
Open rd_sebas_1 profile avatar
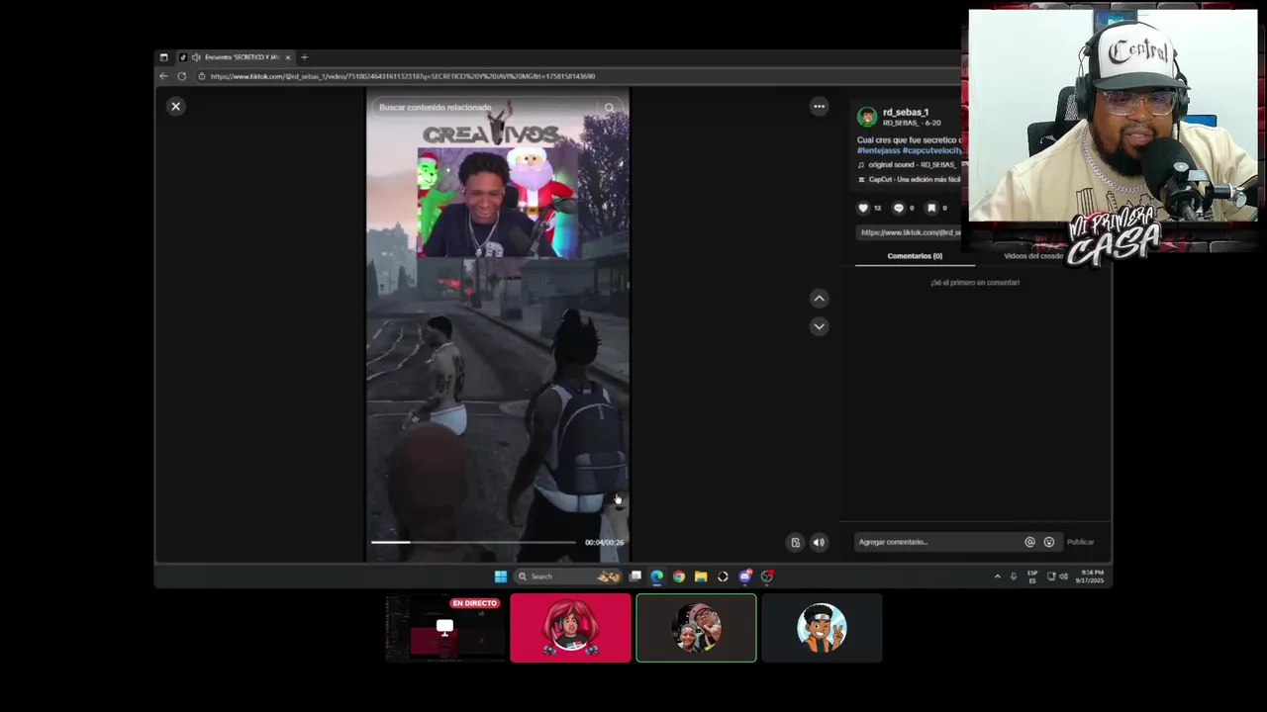click(867, 117)
